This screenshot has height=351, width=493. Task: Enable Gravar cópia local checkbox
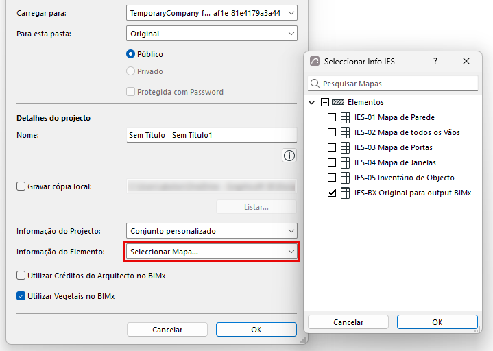coord(21,186)
